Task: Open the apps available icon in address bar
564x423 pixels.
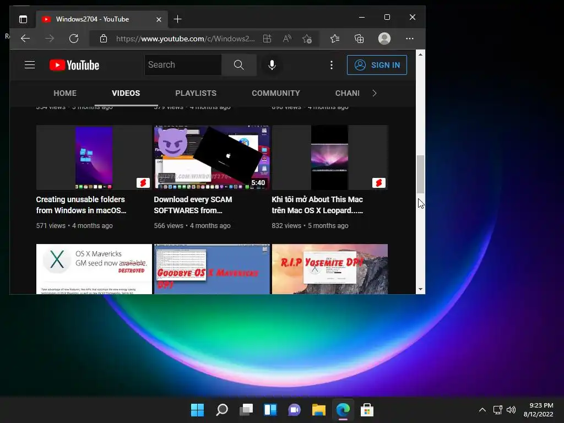Action: tap(267, 39)
